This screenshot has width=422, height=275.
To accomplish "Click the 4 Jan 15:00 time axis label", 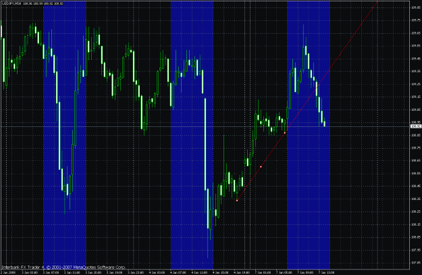I will 221,272.
